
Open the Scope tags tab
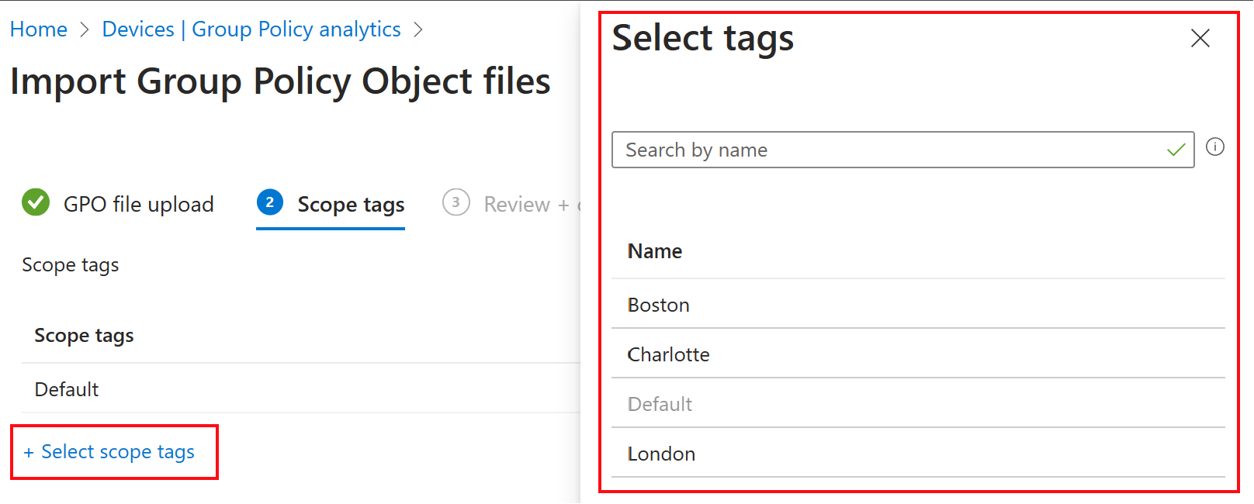(351, 205)
